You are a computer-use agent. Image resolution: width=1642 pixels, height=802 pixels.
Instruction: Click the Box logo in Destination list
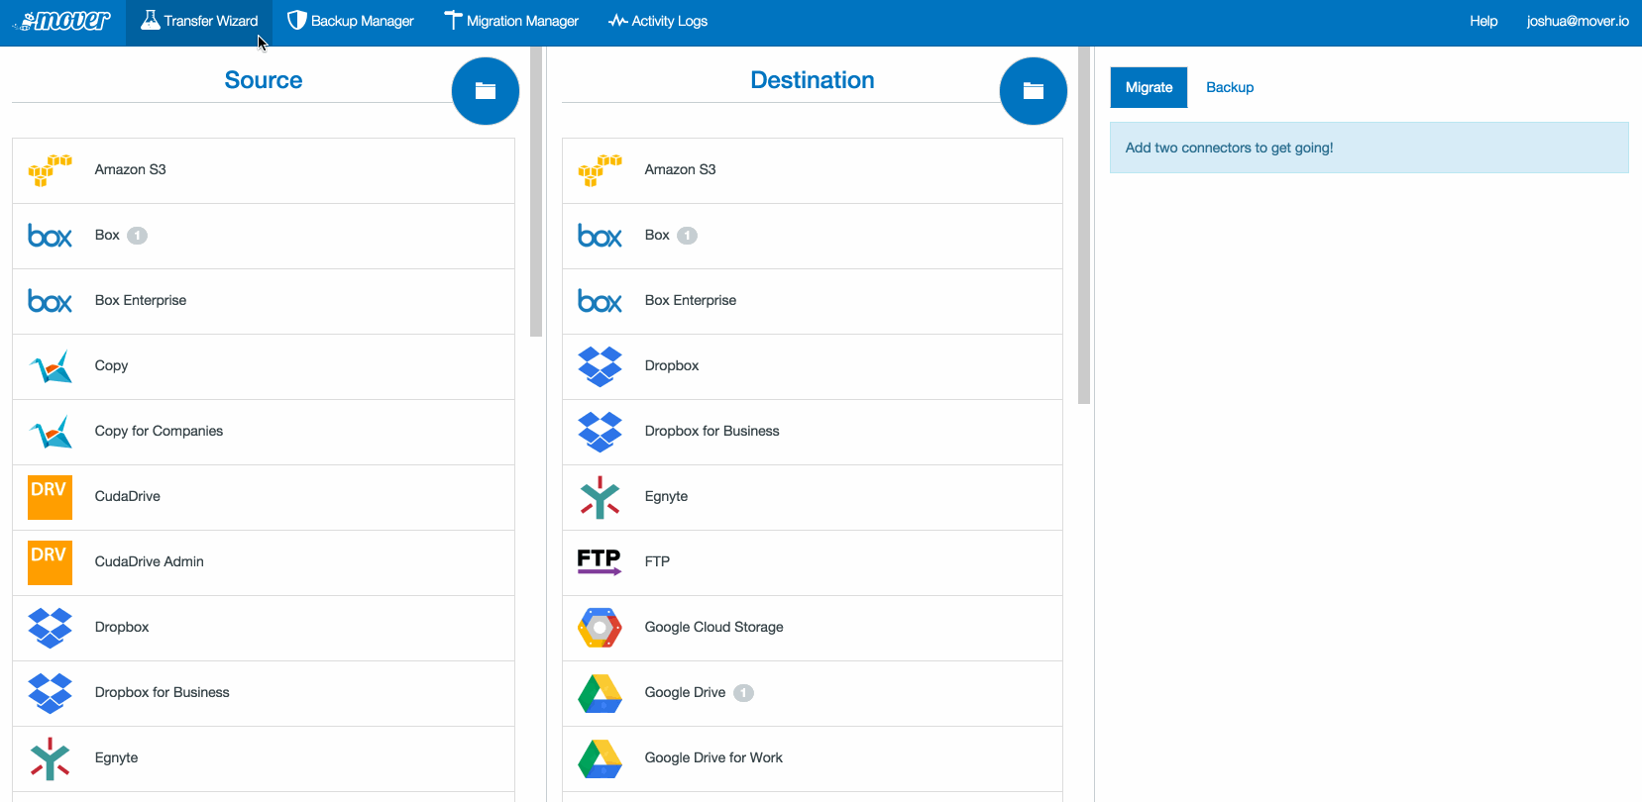click(x=600, y=236)
